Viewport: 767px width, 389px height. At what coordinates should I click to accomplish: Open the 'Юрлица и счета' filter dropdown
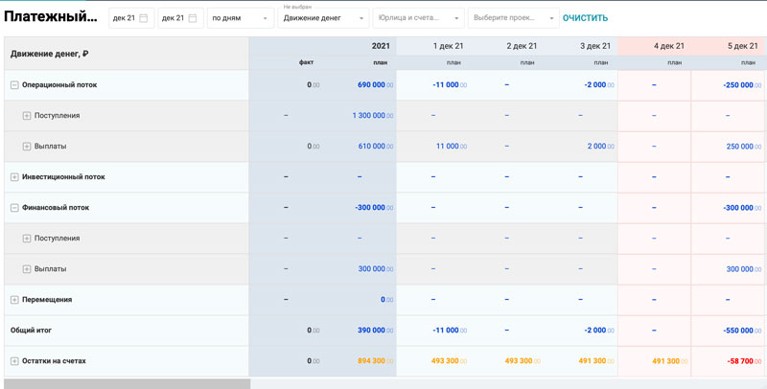(417, 18)
